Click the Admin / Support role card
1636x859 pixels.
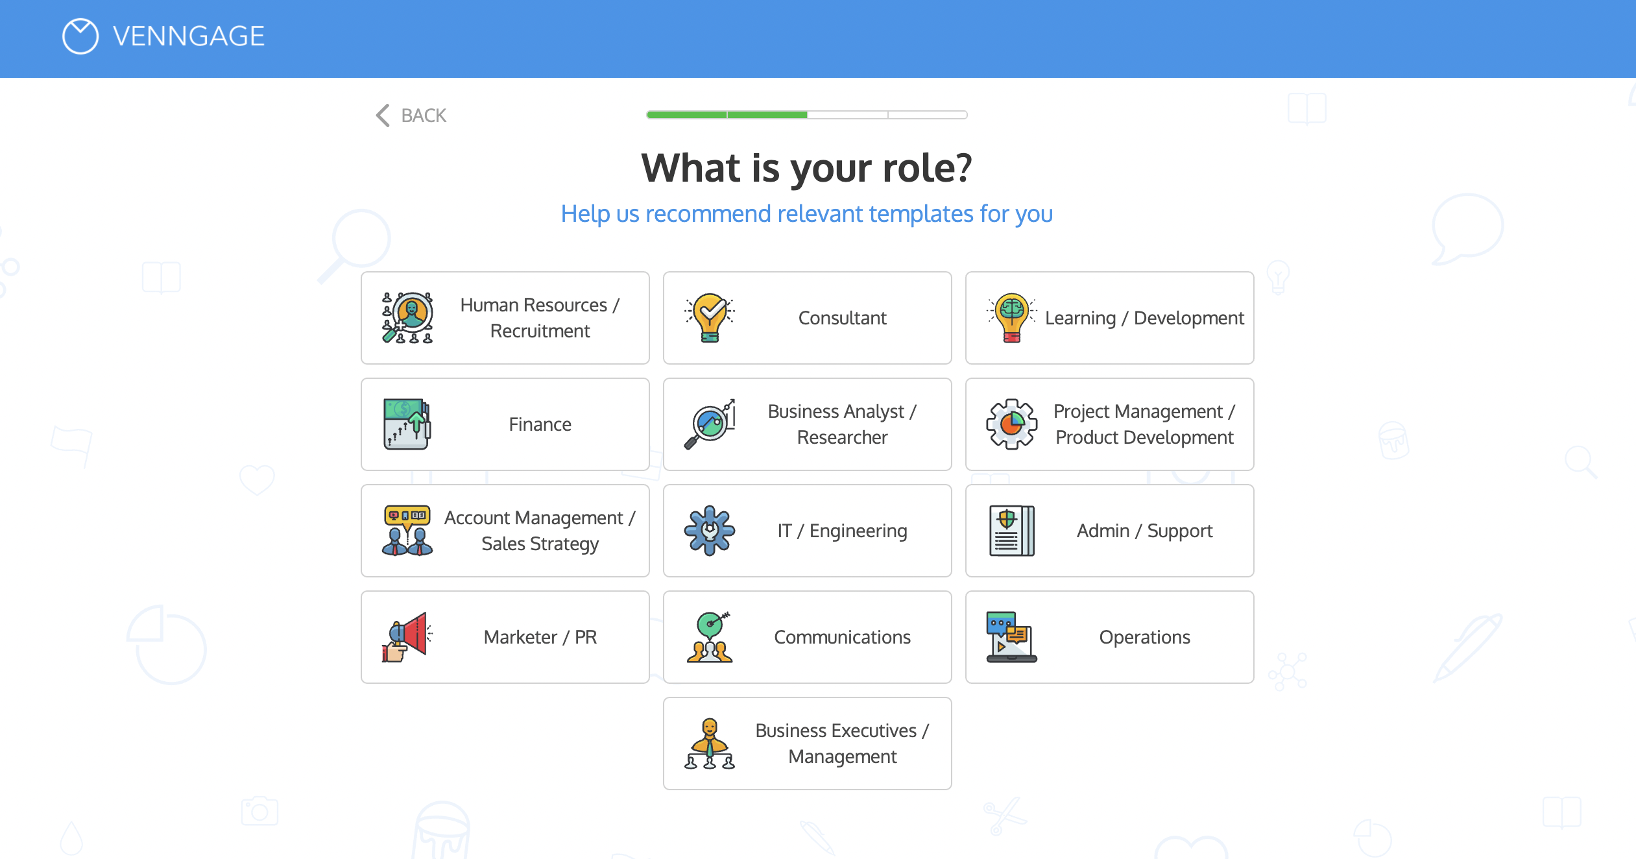[1108, 530]
